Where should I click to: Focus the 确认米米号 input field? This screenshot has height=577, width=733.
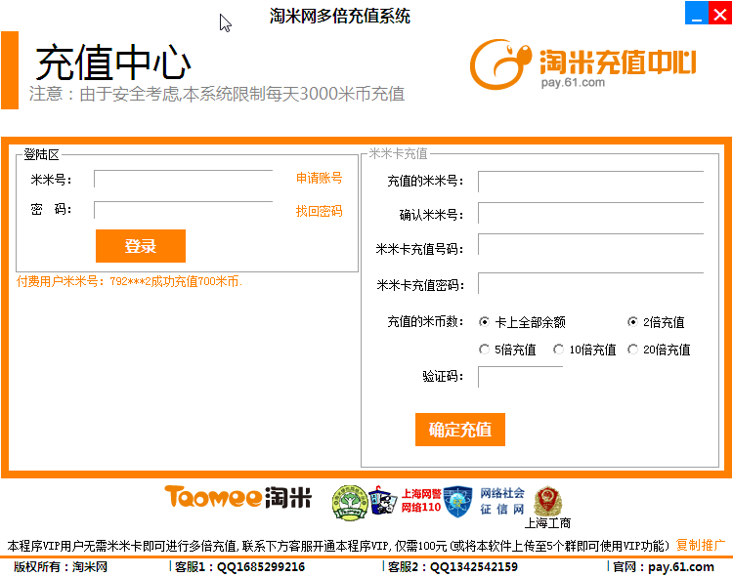pyautogui.click(x=591, y=213)
